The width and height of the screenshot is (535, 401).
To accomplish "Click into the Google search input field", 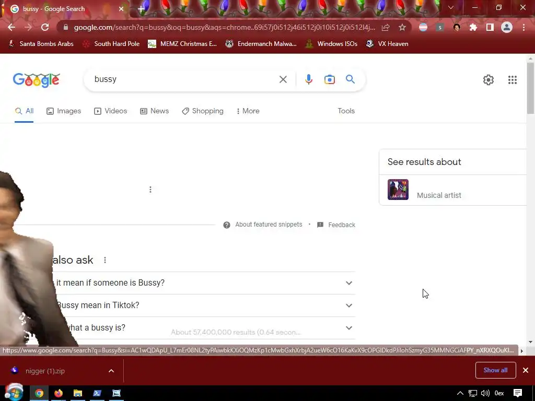I will tap(184, 79).
